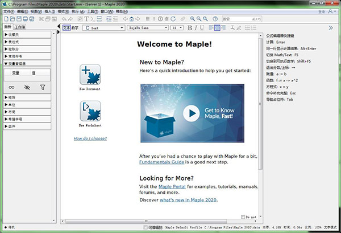
Task: Click the Outdent section icon
Action: click(115, 19)
